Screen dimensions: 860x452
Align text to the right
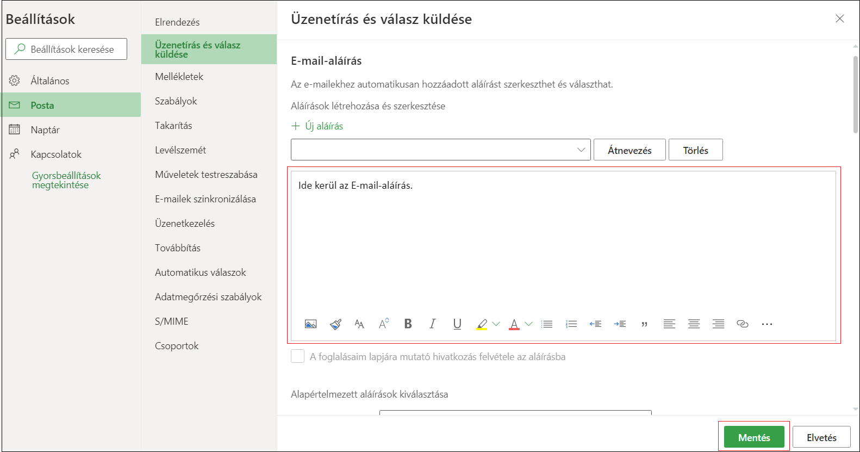[718, 324]
